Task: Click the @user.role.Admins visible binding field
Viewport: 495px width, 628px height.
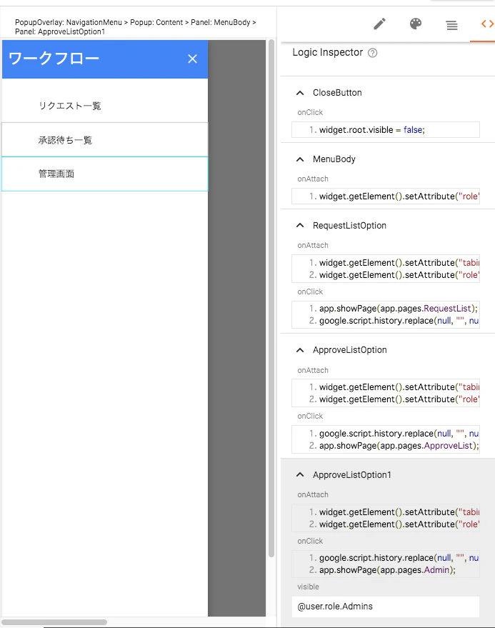Action: coord(385,607)
